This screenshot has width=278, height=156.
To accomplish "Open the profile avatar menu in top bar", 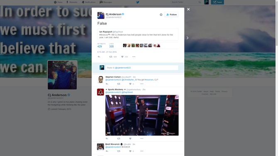I will tap(206, 2).
